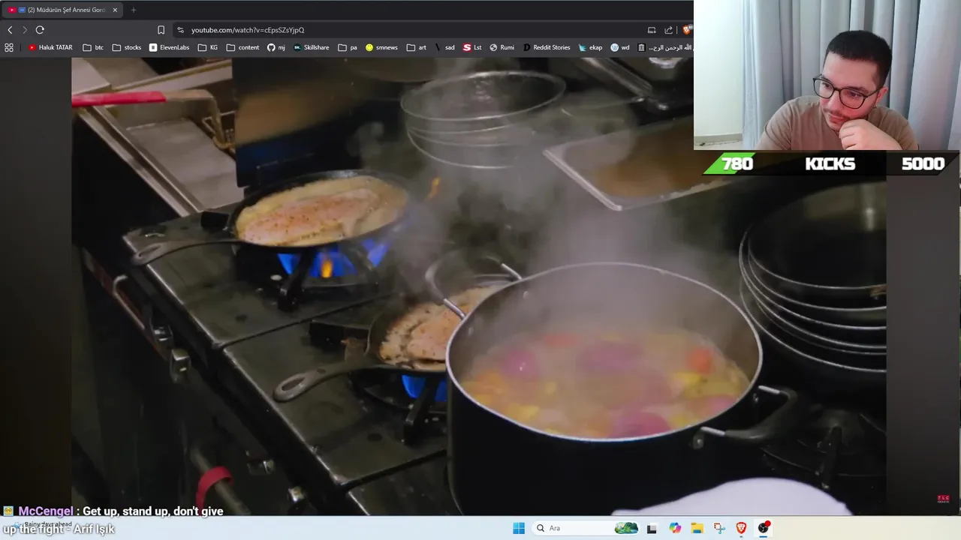This screenshot has height=540, width=961.
Task: Expand the content bookmark folder
Action: click(243, 47)
